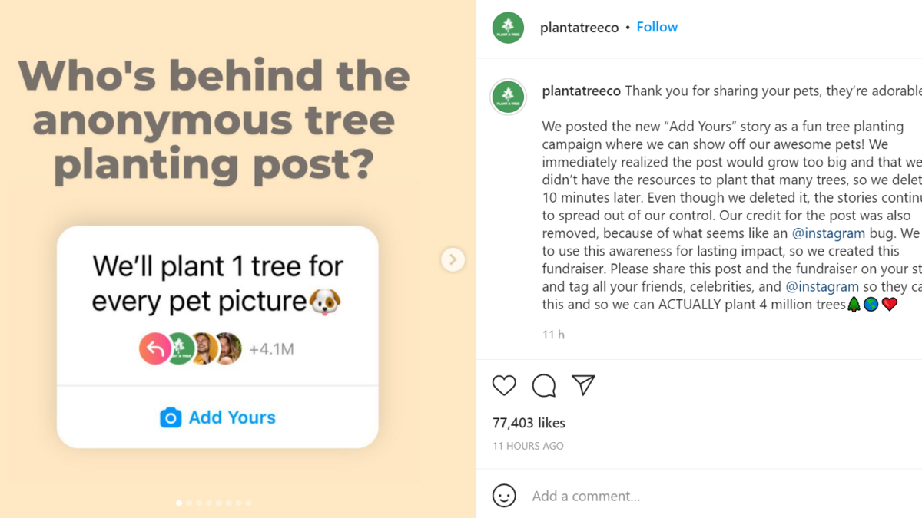Like the post with the heart icon

click(504, 385)
